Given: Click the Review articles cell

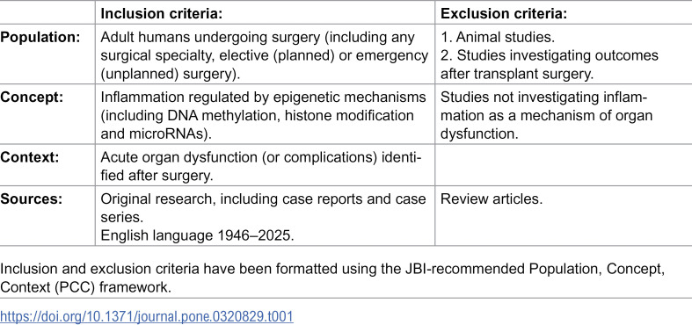Looking at the screenshot, I should (564, 216).
